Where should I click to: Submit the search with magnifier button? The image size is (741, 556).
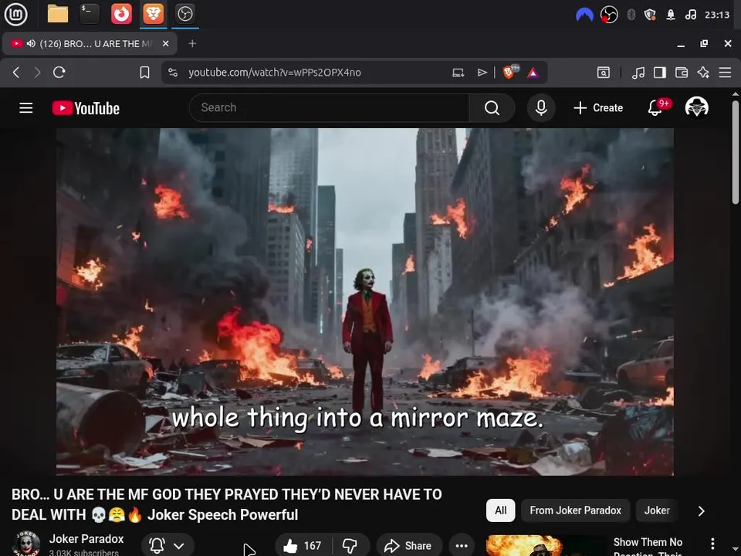[x=492, y=108]
